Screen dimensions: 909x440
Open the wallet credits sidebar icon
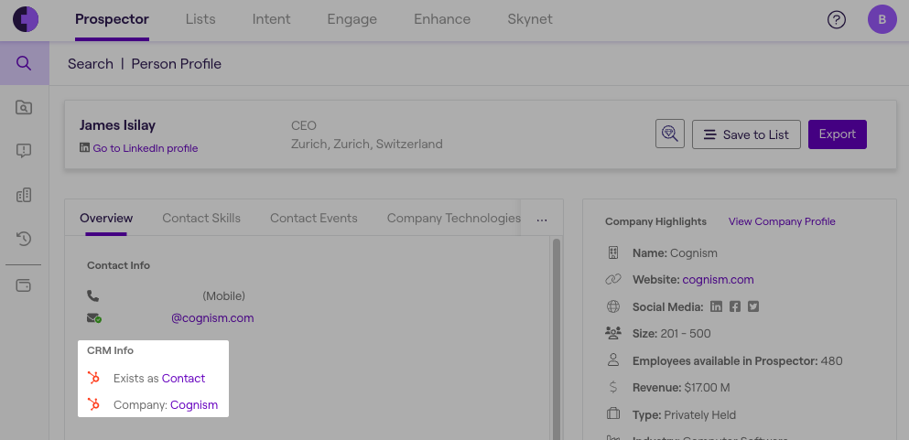pyautogui.click(x=24, y=285)
